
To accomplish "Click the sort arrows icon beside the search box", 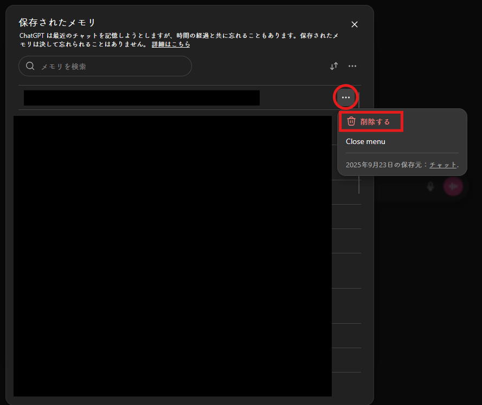I will [x=334, y=66].
